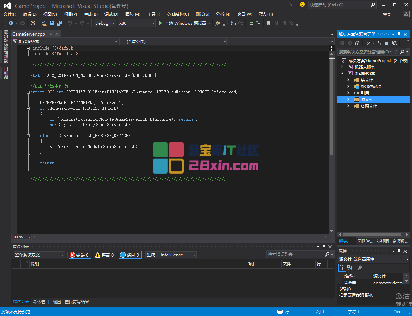The width and height of the screenshot is (412, 316).
Task: Click the feedback smiley face icon
Action: pos(302,4)
